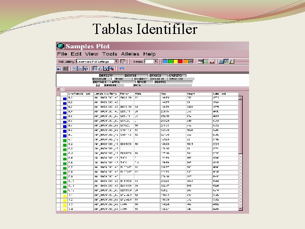Image resolution: width=305 pixels, height=229 pixels.
Task: Click height value 1004 in the table
Action: click(x=190, y=144)
